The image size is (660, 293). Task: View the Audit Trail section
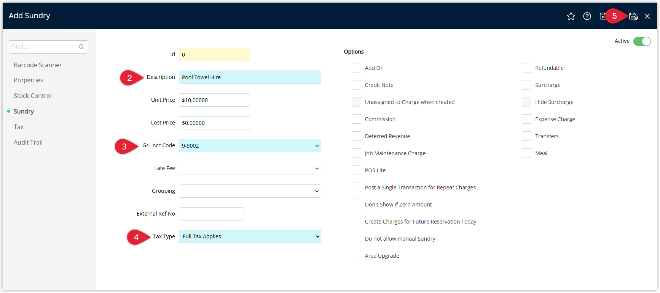[28, 143]
